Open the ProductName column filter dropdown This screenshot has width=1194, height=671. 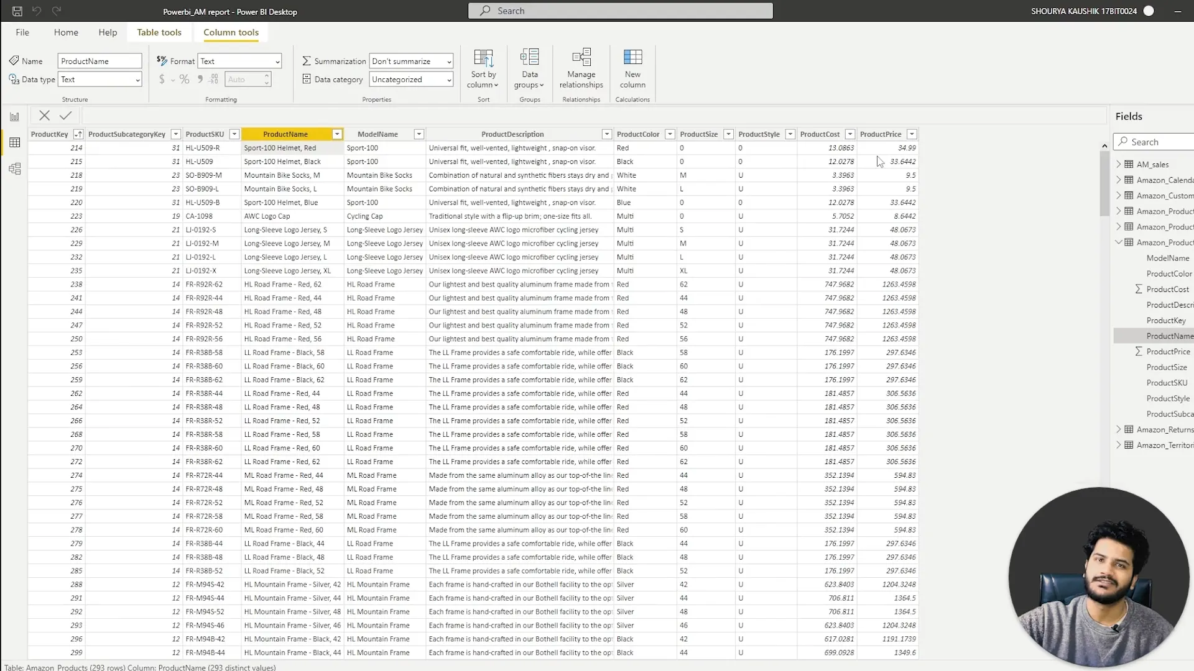[337, 134]
